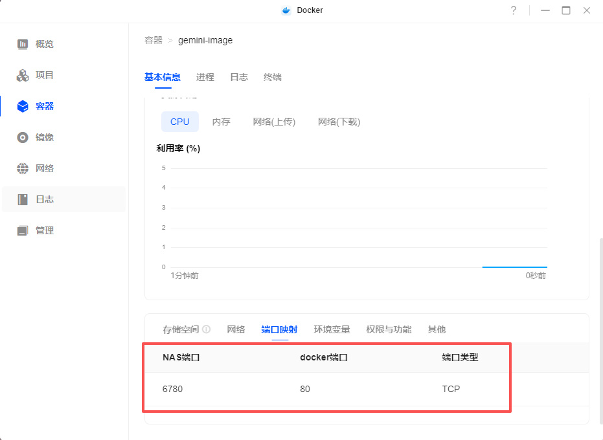Click the 管理 management icon
Viewport: 603px width, 440px height.
(23, 230)
